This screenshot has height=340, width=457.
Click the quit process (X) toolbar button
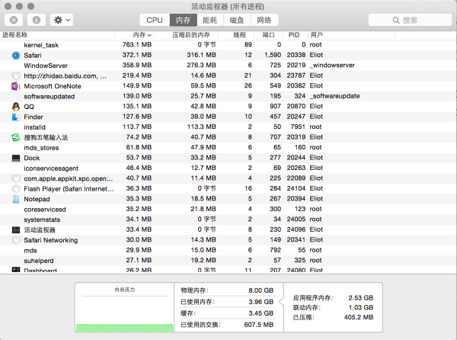[14, 20]
